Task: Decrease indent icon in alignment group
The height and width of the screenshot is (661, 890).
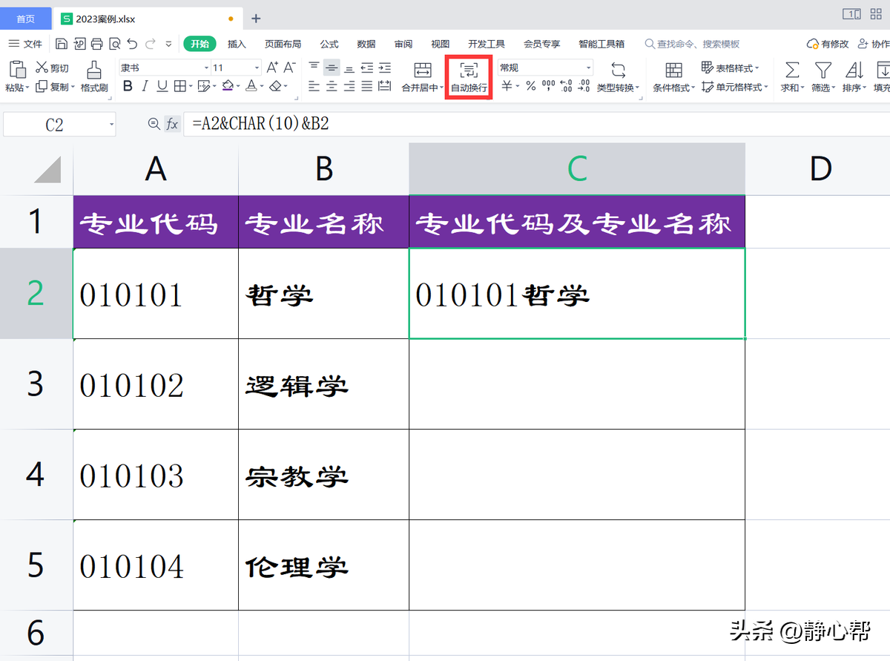Action: 367,68
